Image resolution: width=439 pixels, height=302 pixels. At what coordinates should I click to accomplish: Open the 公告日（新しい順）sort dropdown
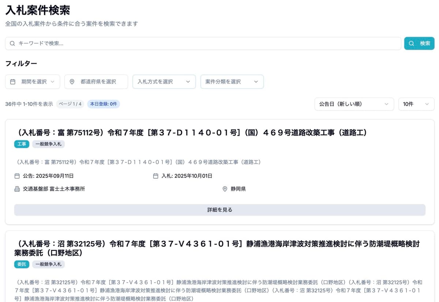(x=354, y=104)
